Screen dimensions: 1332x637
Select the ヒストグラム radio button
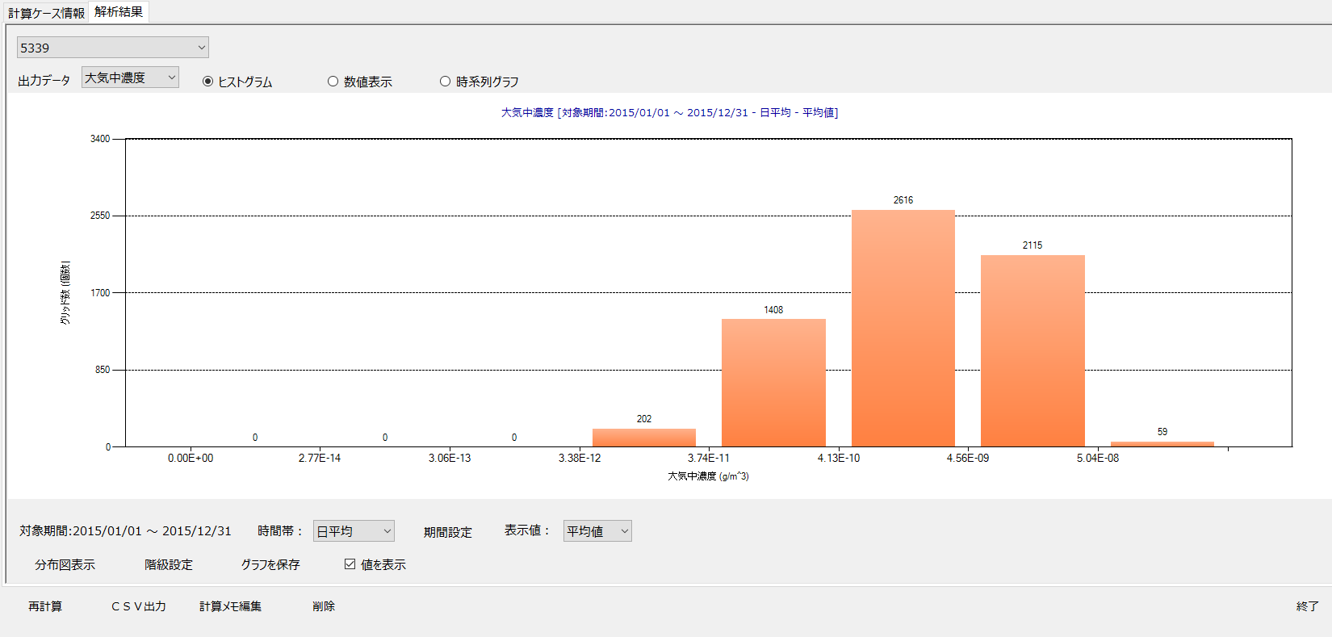(x=237, y=82)
